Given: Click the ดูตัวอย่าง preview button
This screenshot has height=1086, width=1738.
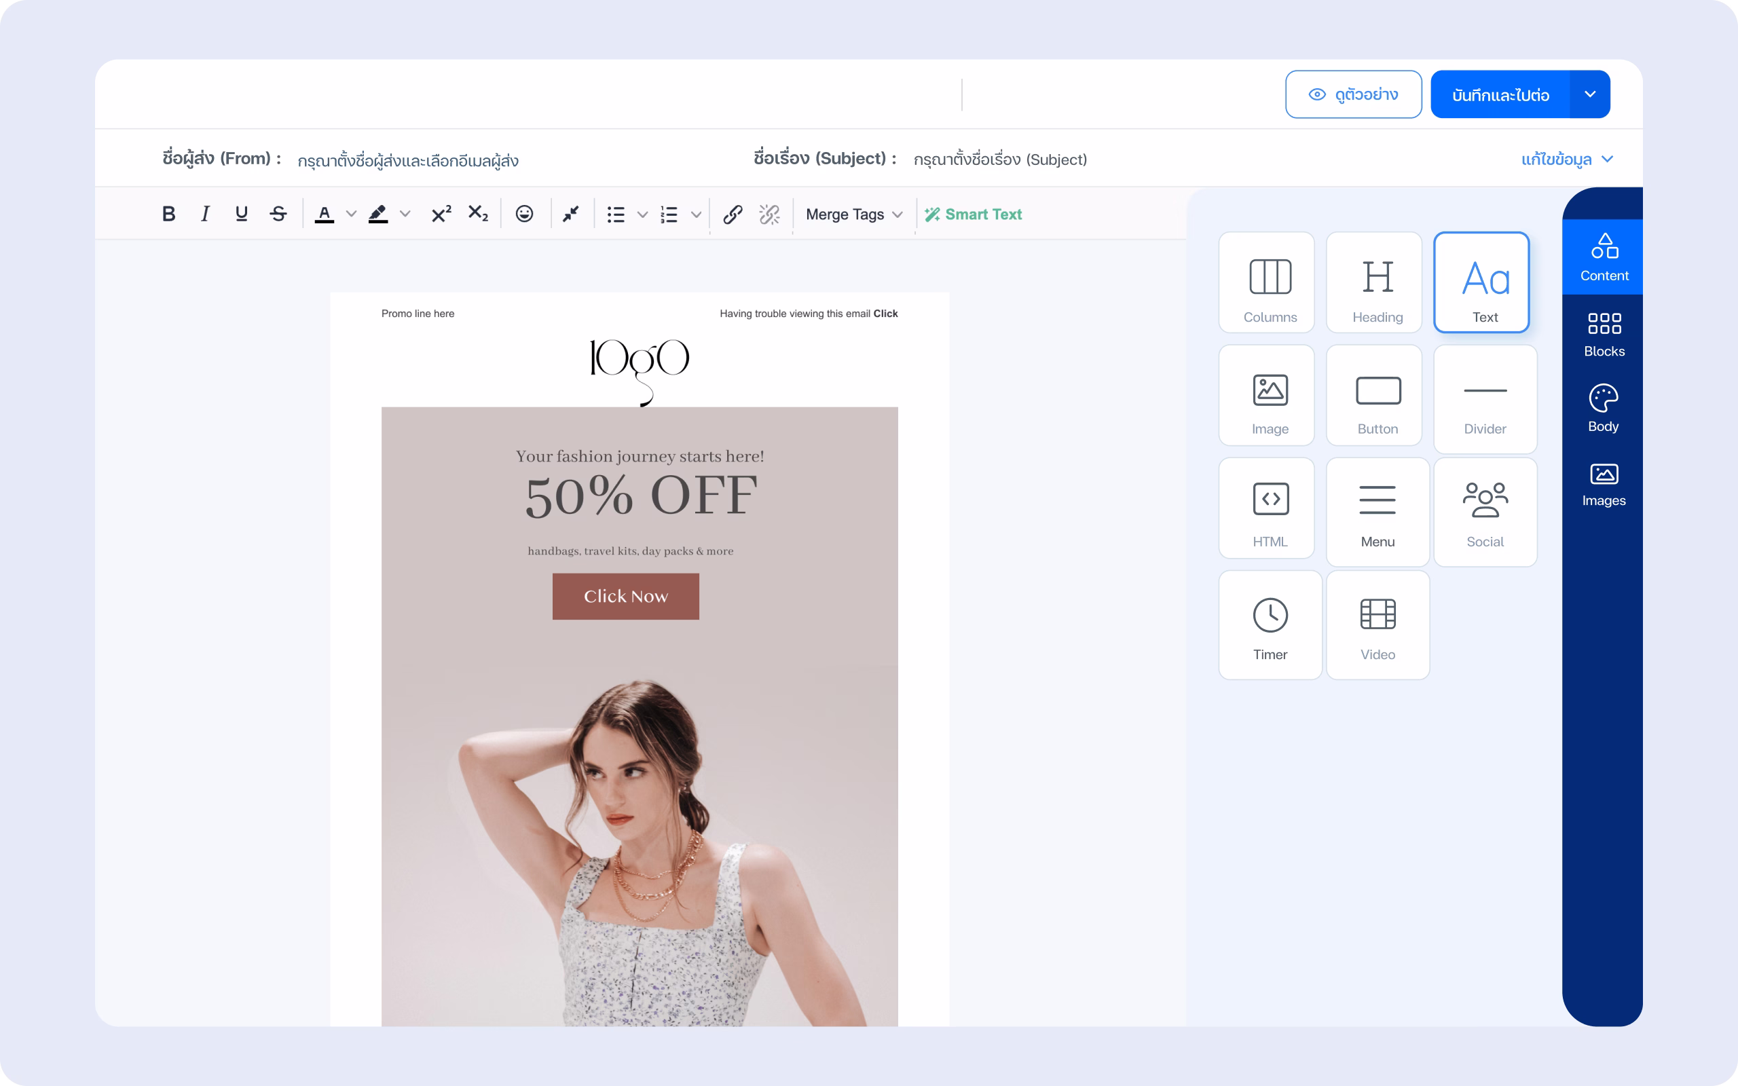Looking at the screenshot, I should click(x=1353, y=94).
